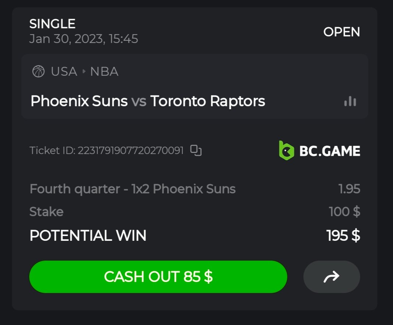Select the Phoenix Suns team name

click(79, 101)
